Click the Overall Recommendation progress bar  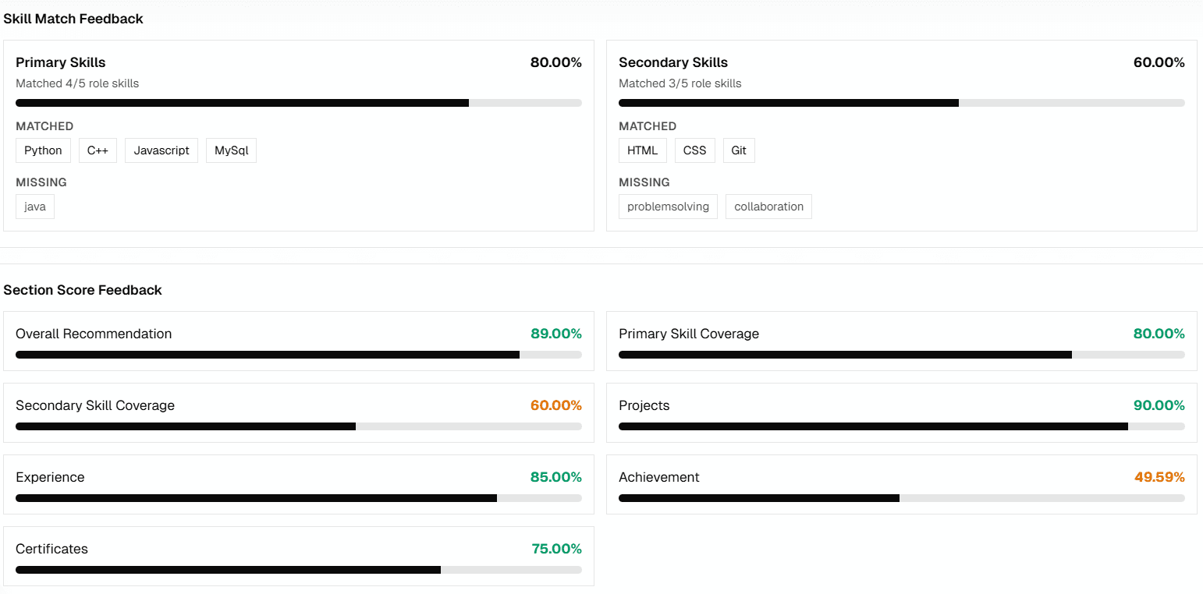pos(299,355)
